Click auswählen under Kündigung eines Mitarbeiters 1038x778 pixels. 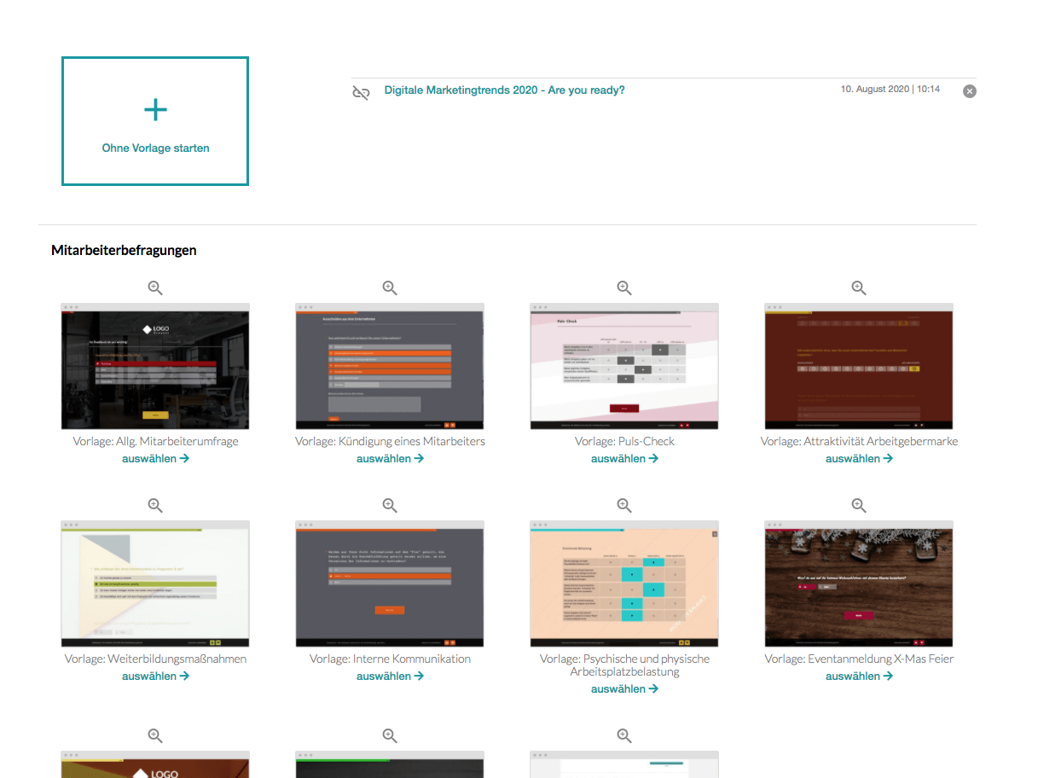coord(390,459)
